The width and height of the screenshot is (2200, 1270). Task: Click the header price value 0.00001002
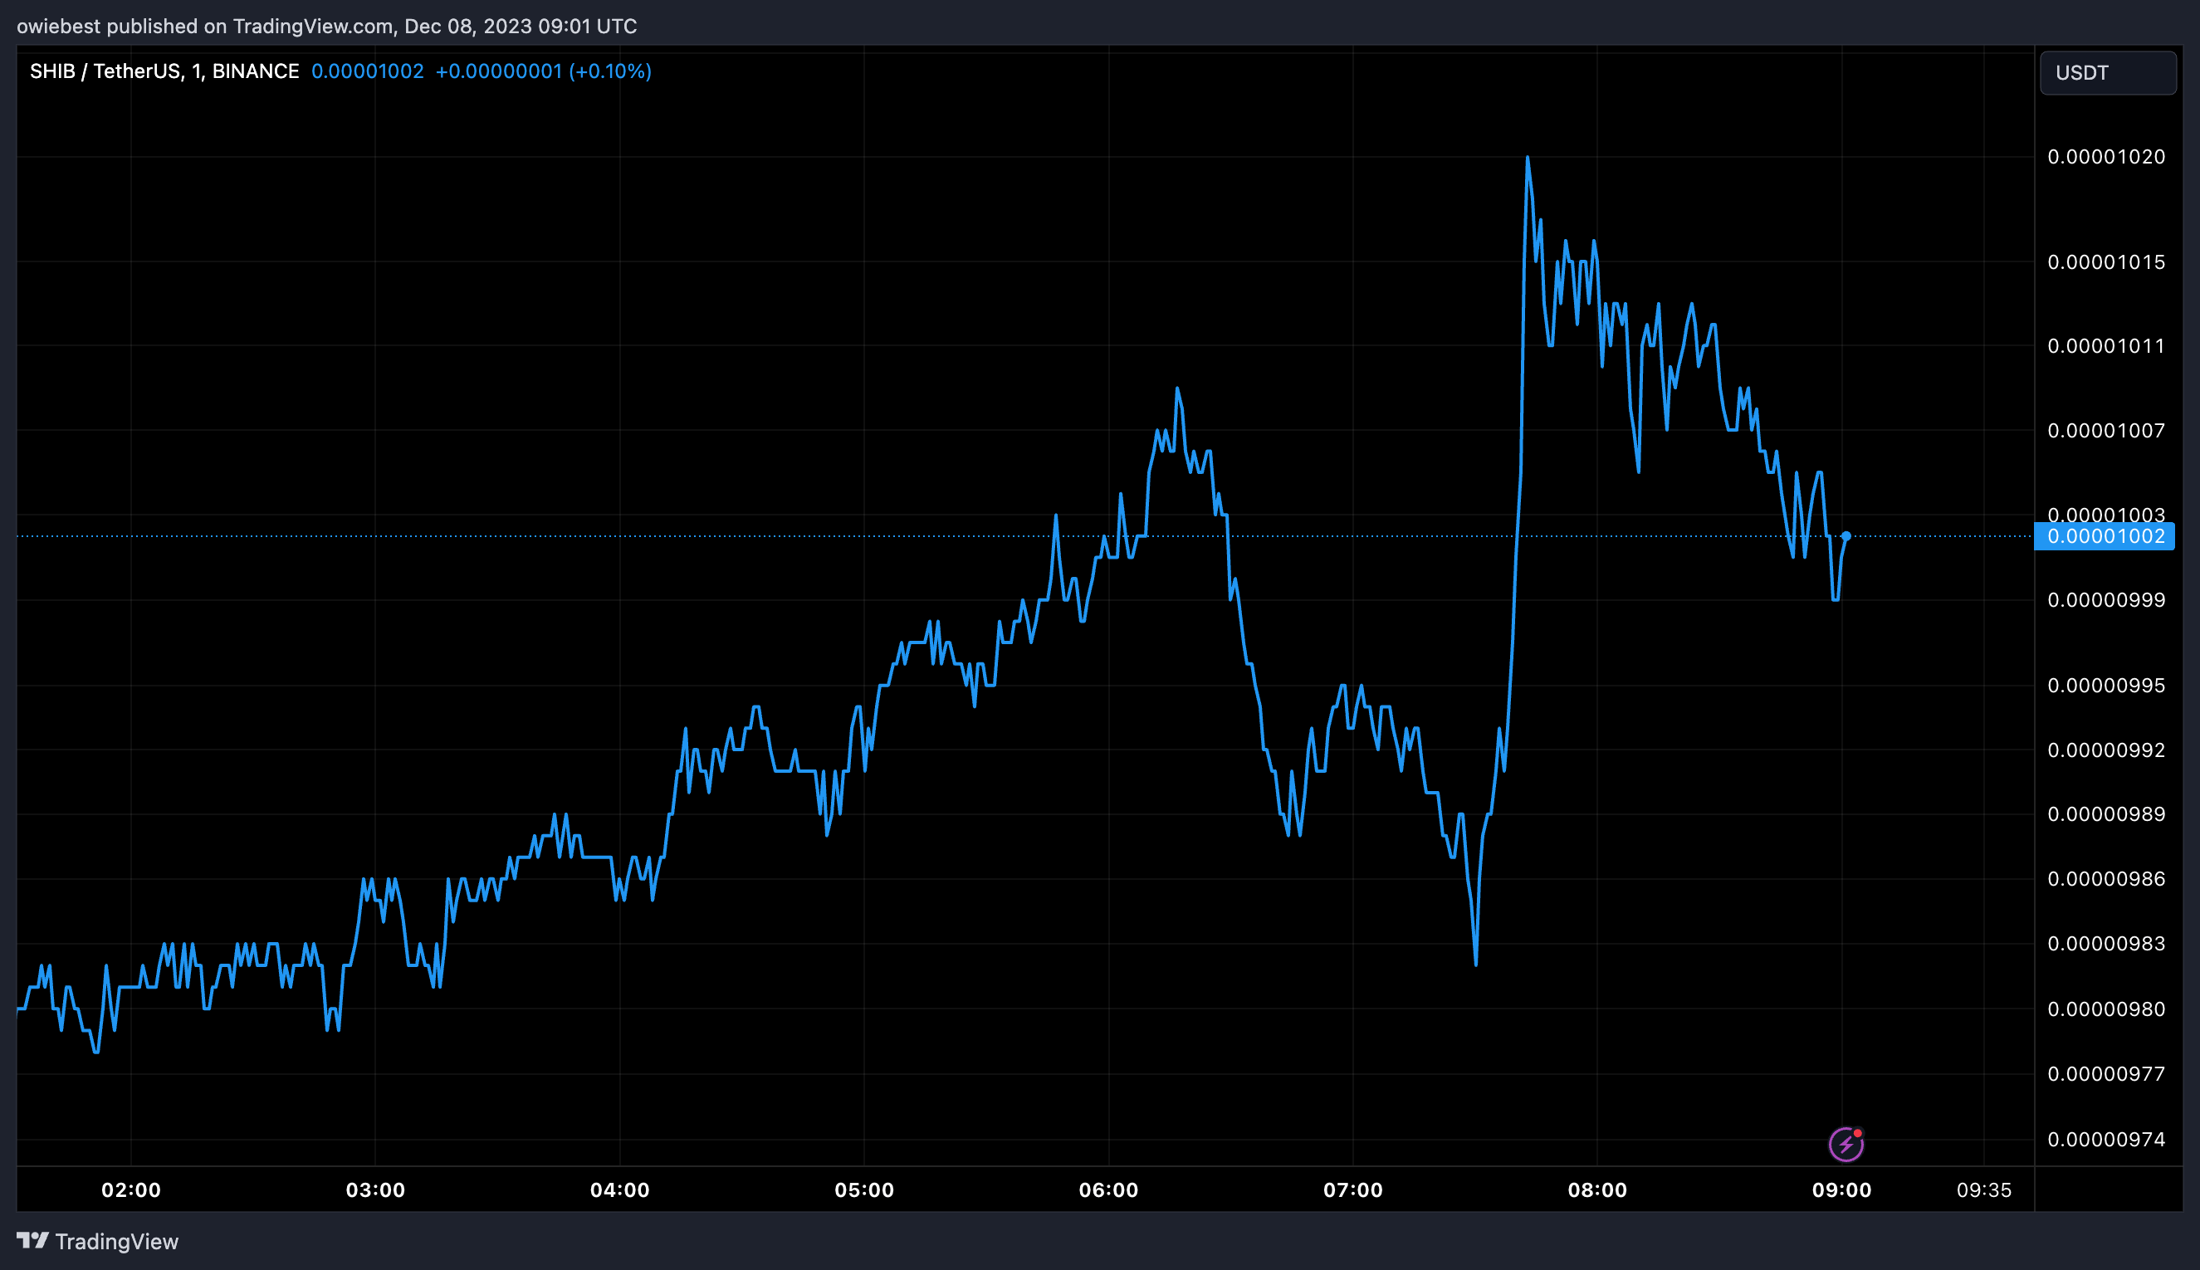(367, 71)
